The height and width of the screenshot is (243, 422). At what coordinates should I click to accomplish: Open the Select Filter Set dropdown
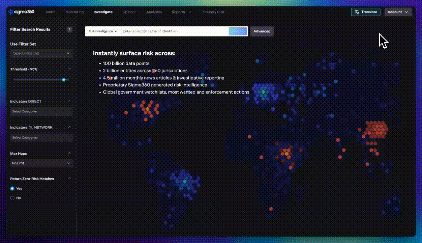pos(41,53)
